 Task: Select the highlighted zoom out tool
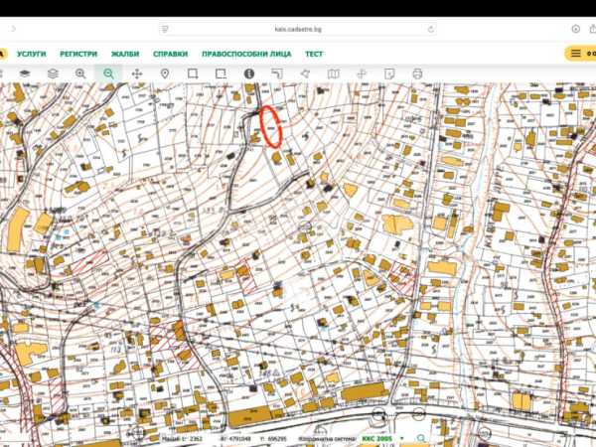[108, 74]
